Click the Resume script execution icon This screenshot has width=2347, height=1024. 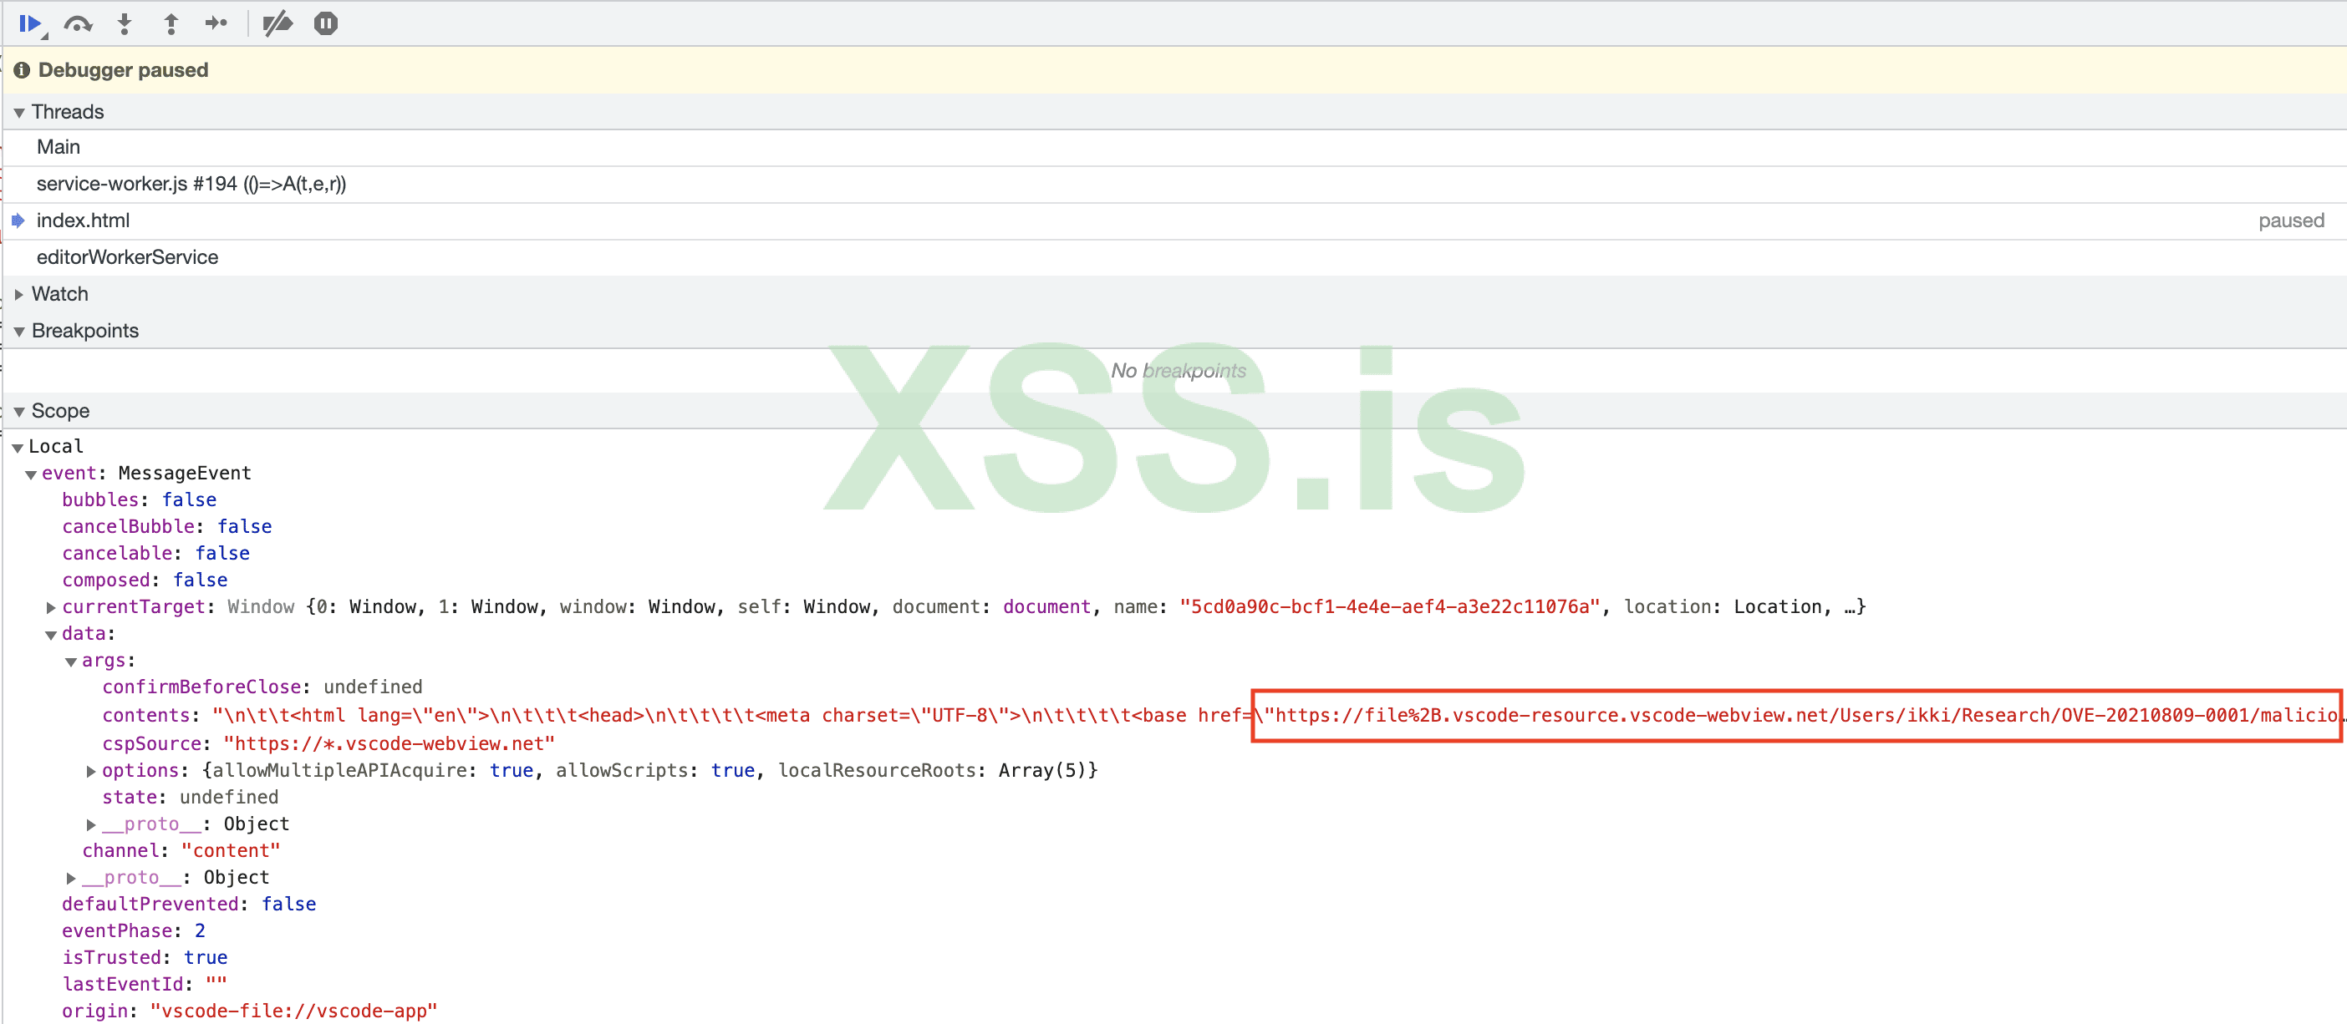(29, 23)
